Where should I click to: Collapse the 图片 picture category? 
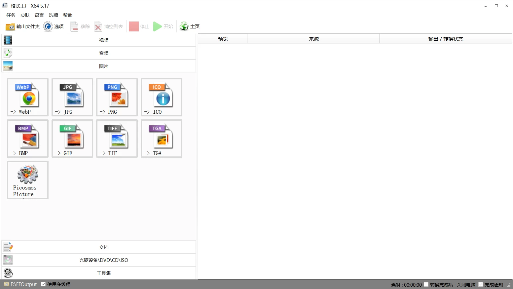click(x=99, y=66)
